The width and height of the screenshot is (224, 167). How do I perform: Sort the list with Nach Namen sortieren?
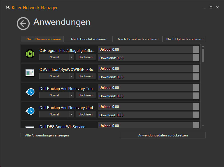pos(42,39)
